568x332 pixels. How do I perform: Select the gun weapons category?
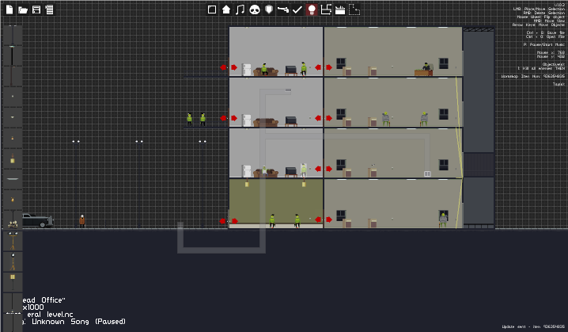(x=283, y=10)
